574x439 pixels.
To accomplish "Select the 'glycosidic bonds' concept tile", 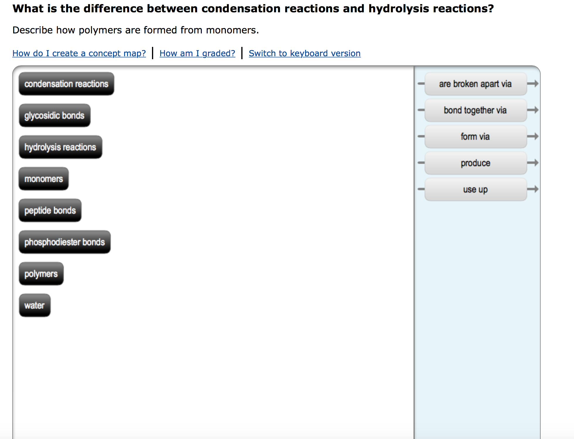I will coord(55,115).
